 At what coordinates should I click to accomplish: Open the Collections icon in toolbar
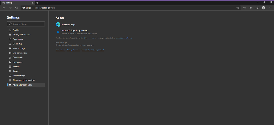(x=251, y=8)
